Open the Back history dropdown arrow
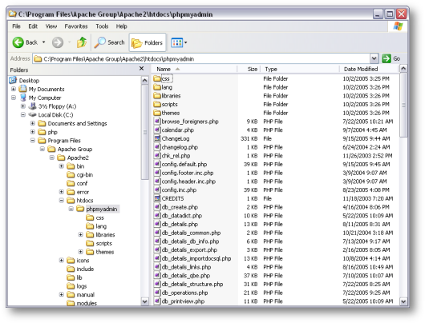The height and width of the screenshot is (323, 425). pos(43,42)
